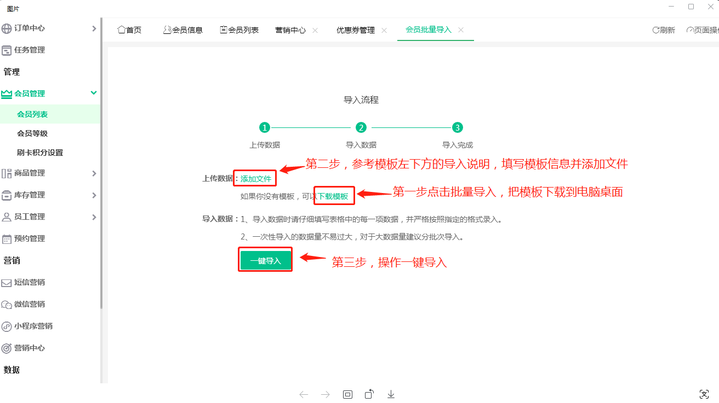
Task: Click the 营销中心 target icon in sidebar
Action: (x=7, y=348)
